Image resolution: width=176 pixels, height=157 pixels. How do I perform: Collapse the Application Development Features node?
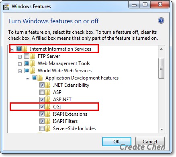click(x=27, y=78)
